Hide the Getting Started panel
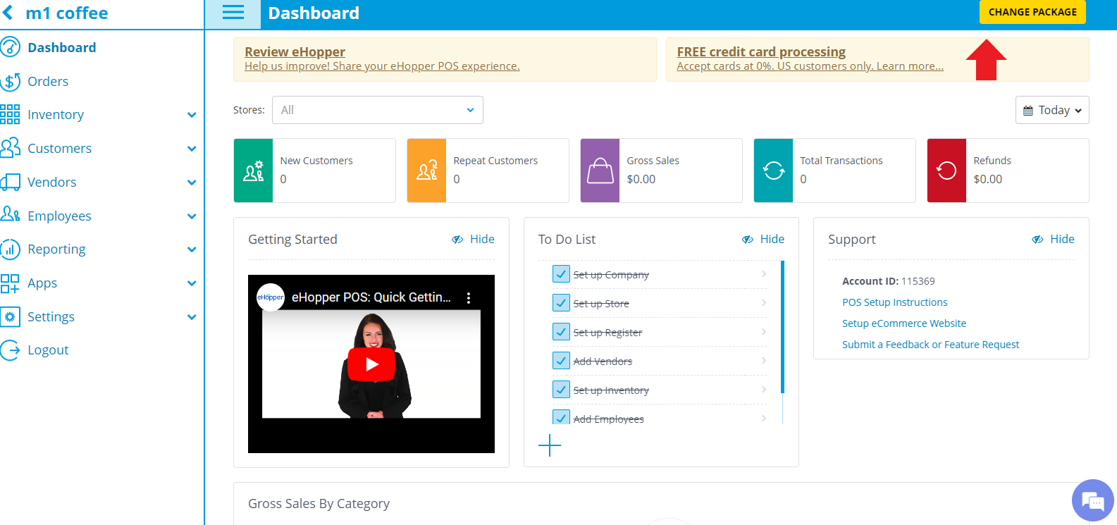 473,239
